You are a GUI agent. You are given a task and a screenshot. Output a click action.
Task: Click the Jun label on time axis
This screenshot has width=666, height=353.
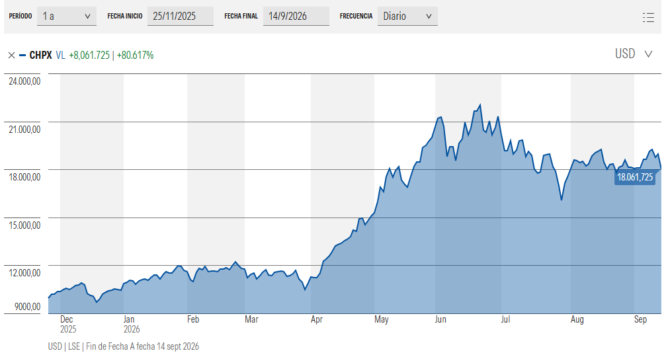[x=440, y=319]
